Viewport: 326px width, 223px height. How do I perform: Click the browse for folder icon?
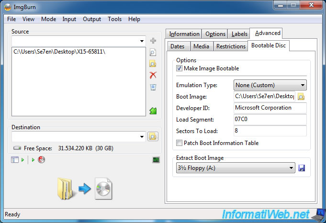coord(153,64)
